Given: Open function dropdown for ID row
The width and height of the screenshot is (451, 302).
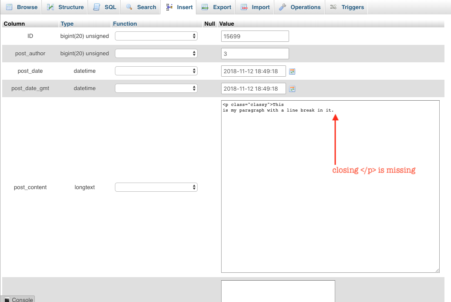Looking at the screenshot, I should click(156, 36).
